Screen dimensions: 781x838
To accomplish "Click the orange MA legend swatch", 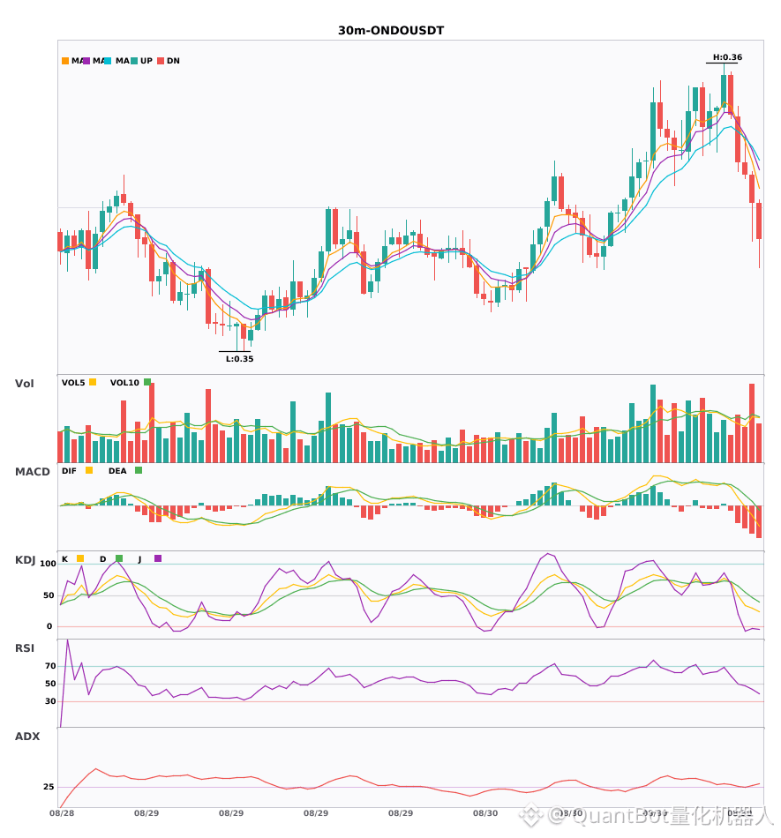I will [x=65, y=61].
